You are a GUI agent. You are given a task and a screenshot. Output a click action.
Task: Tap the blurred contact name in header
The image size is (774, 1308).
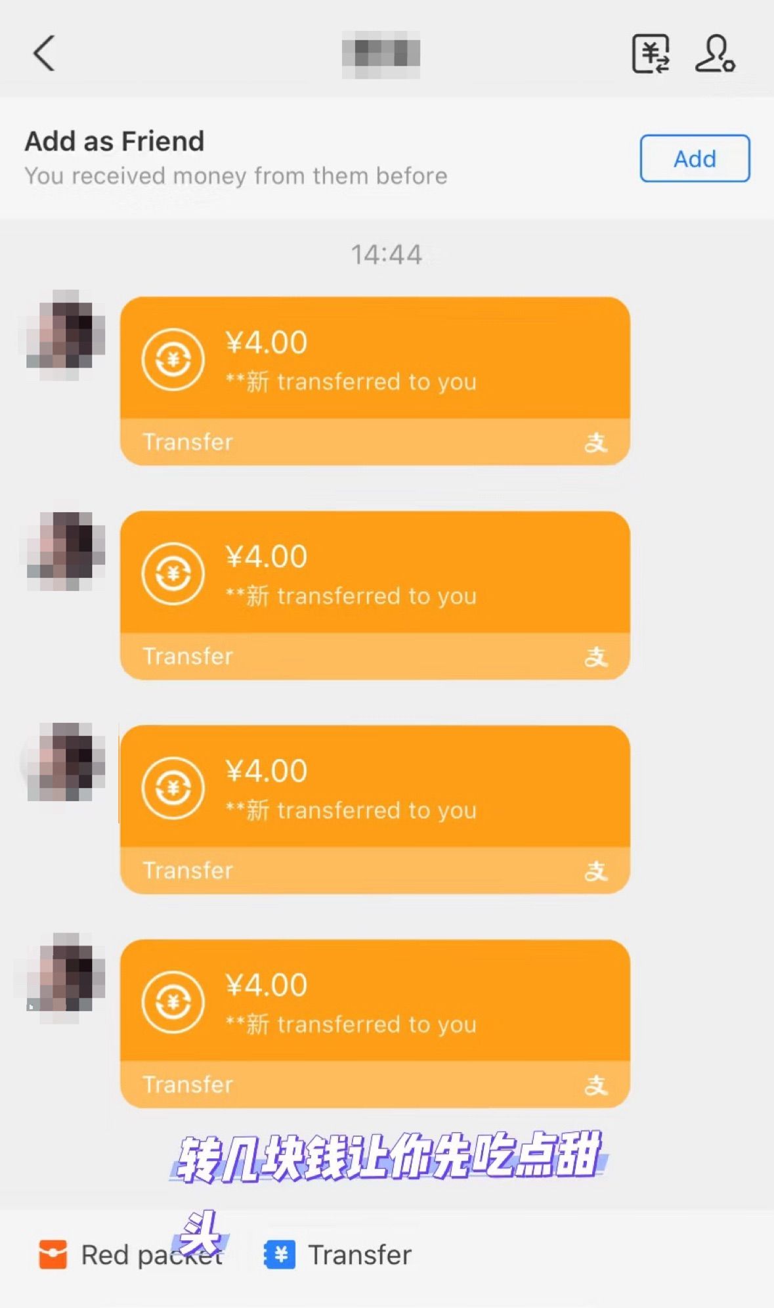click(381, 54)
